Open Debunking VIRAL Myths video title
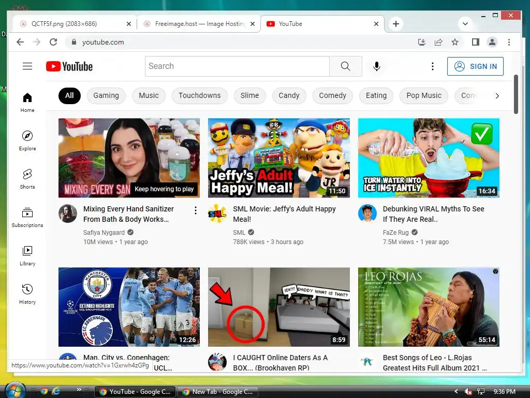The height and width of the screenshot is (398, 530). tap(433, 214)
